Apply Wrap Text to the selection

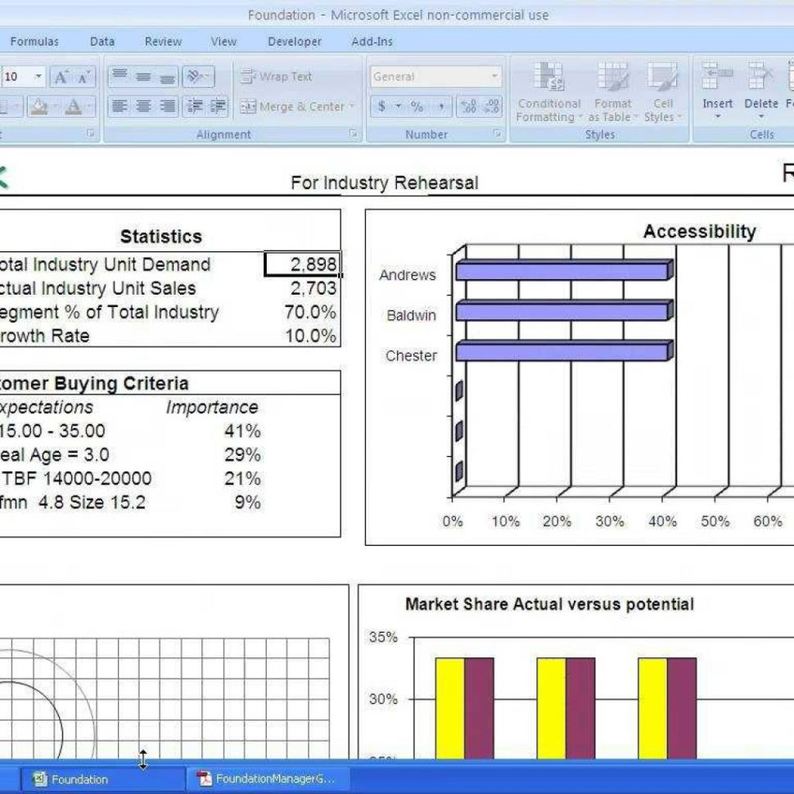click(278, 76)
